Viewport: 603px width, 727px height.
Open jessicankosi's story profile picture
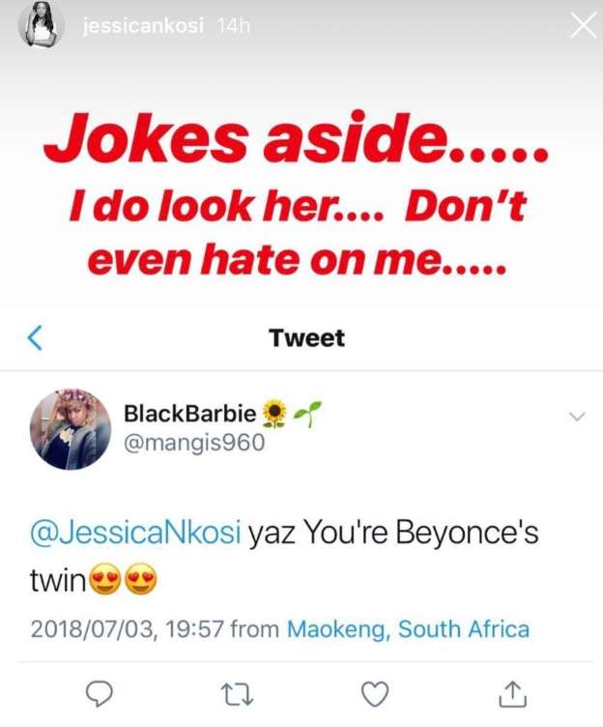(42, 25)
